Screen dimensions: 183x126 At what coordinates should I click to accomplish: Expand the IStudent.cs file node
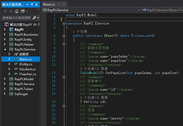pos(9,69)
